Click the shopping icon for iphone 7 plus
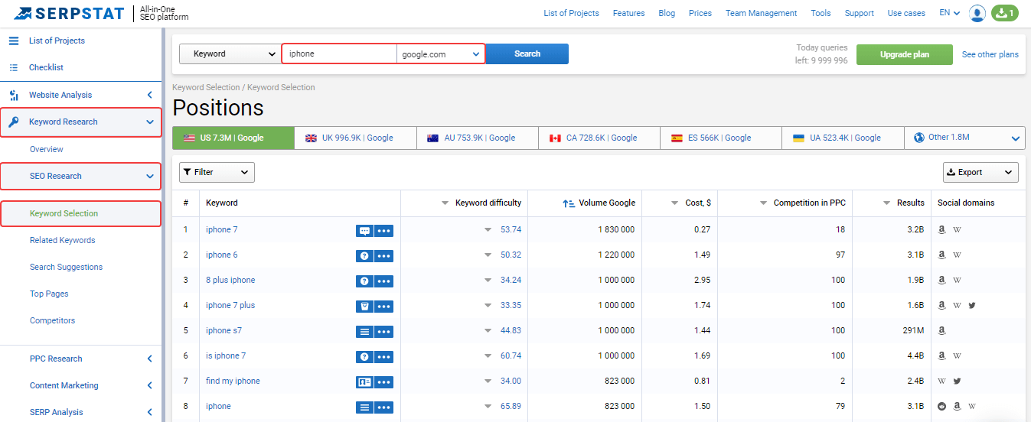The width and height of the screenshot is (1031, 422). click(364, 306)
